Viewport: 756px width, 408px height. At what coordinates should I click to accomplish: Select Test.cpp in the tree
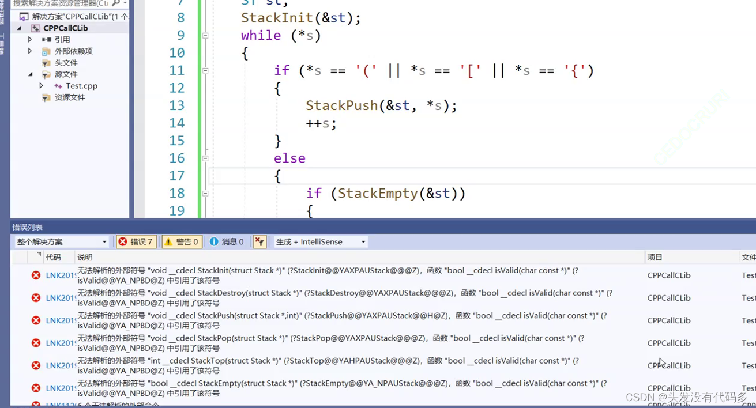81,86
